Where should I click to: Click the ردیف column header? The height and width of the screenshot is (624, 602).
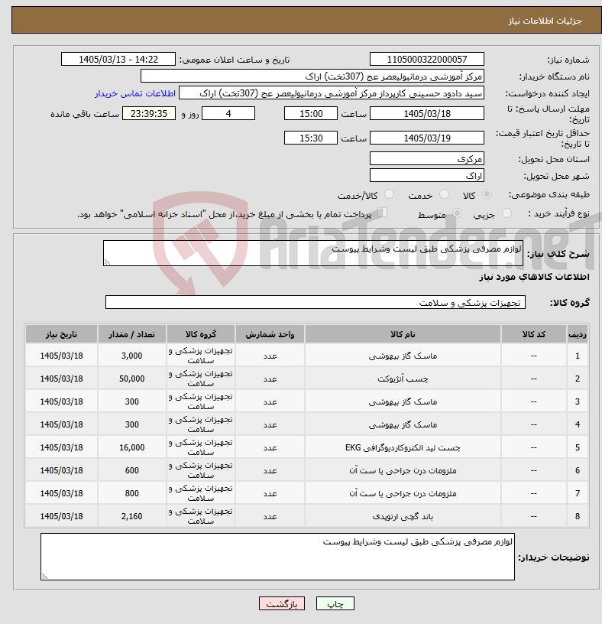click(578, 334)
